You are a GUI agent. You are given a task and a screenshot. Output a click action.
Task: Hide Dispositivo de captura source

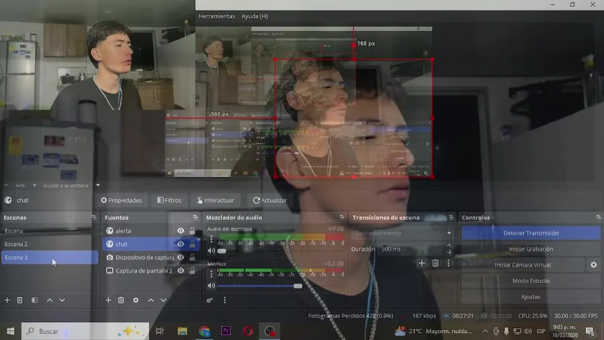coord(180,257)
